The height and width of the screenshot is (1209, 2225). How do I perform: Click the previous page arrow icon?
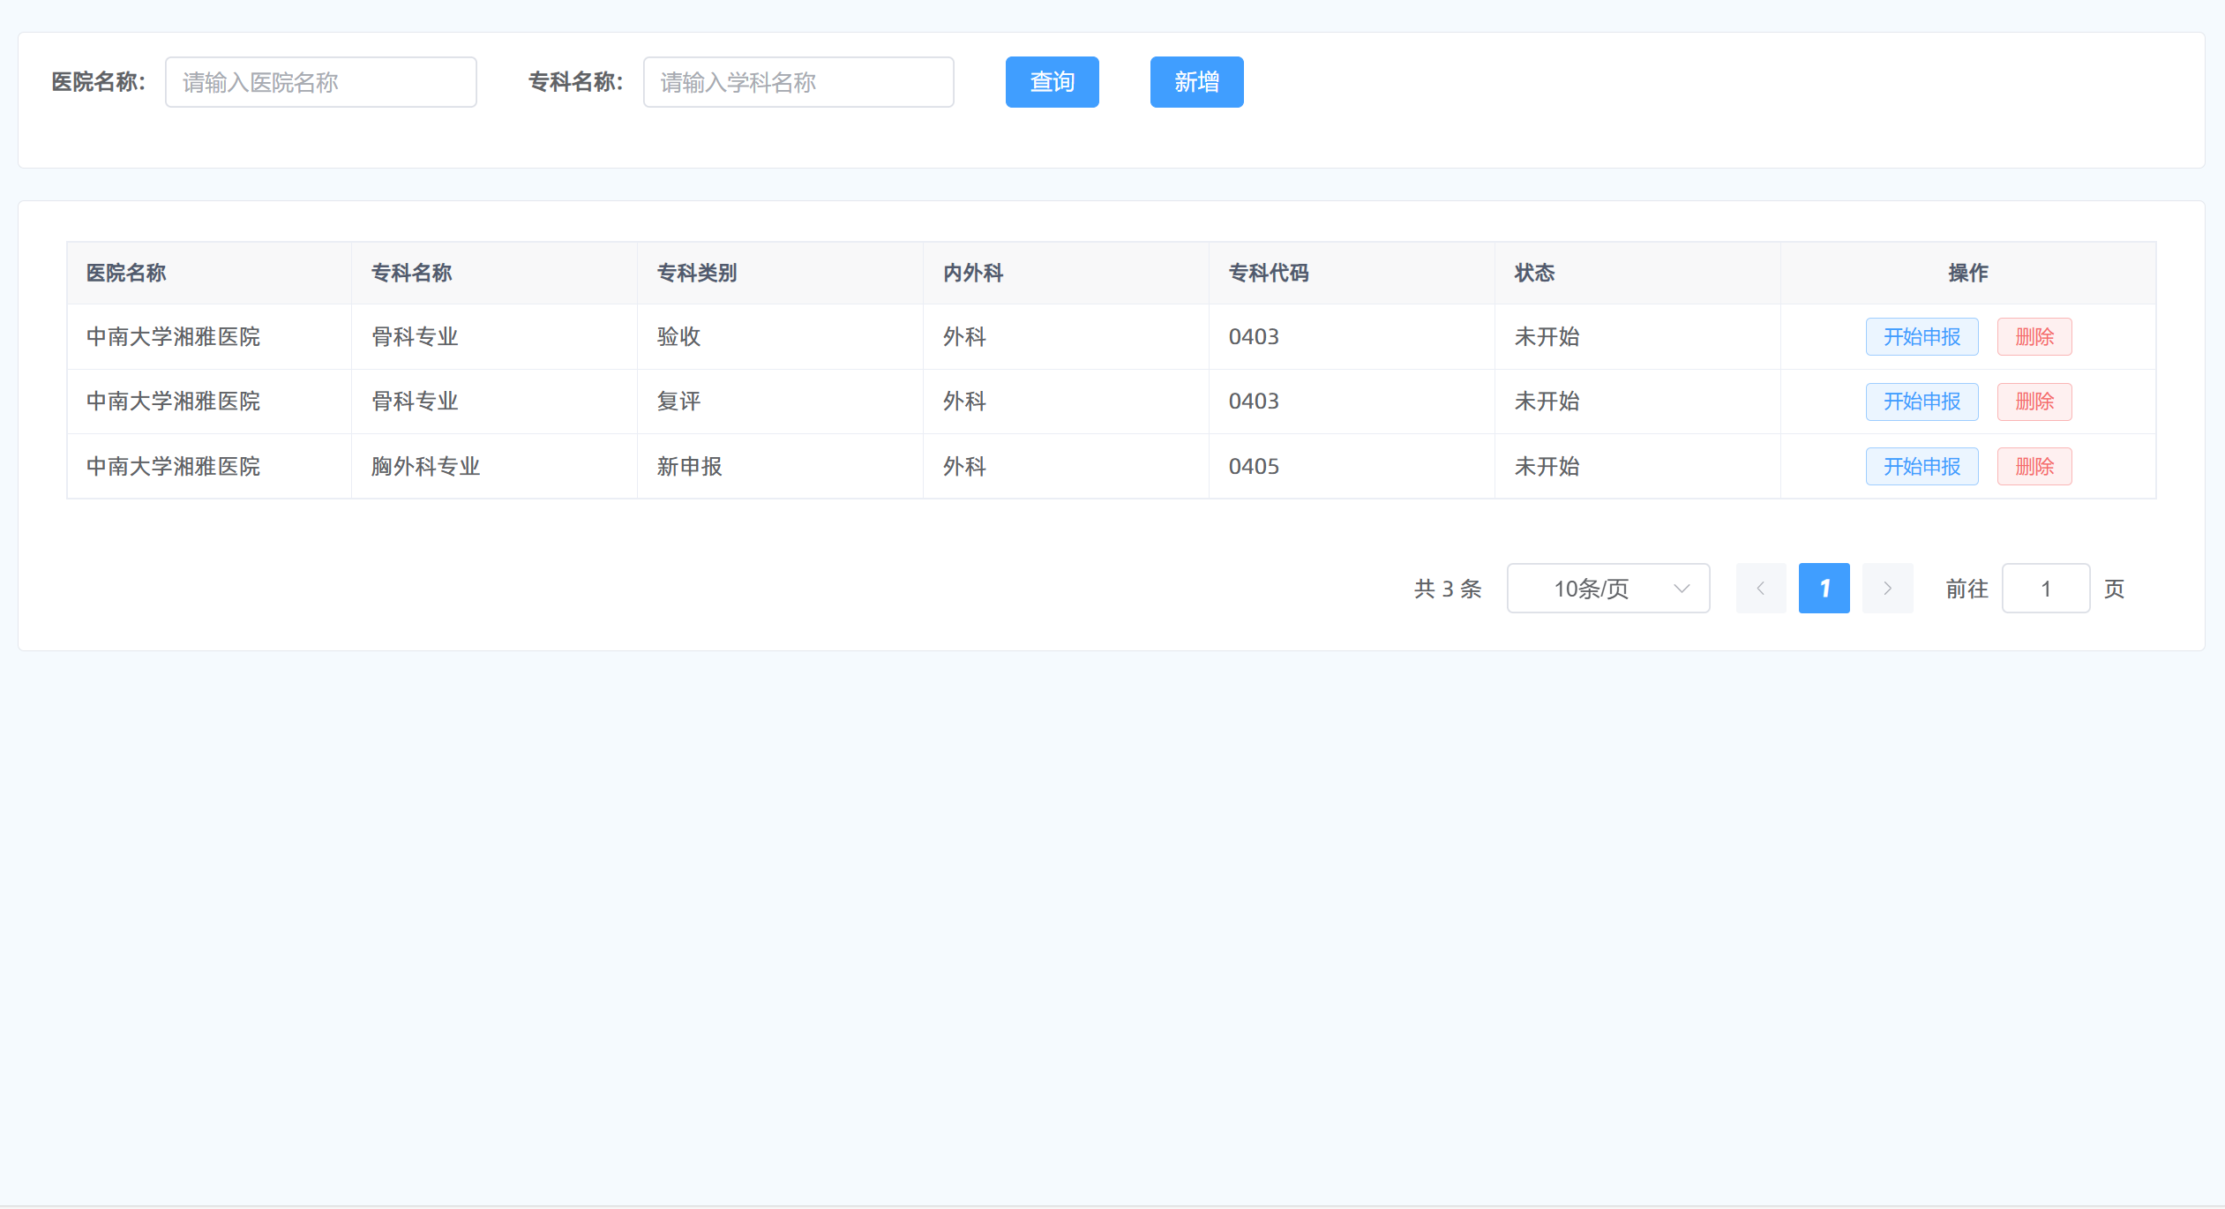coord(1760,589)
